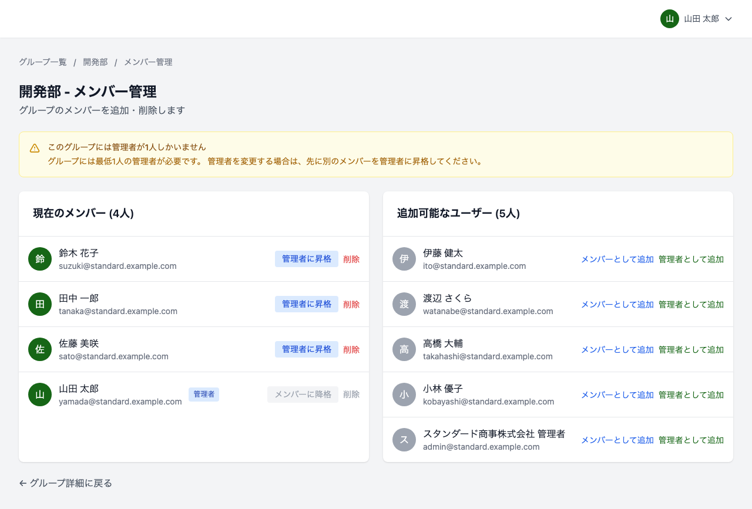The image size is (752, 509).
Task: Click 高橋 大輔's avatar icon
Action: click(x=404, y=349)
